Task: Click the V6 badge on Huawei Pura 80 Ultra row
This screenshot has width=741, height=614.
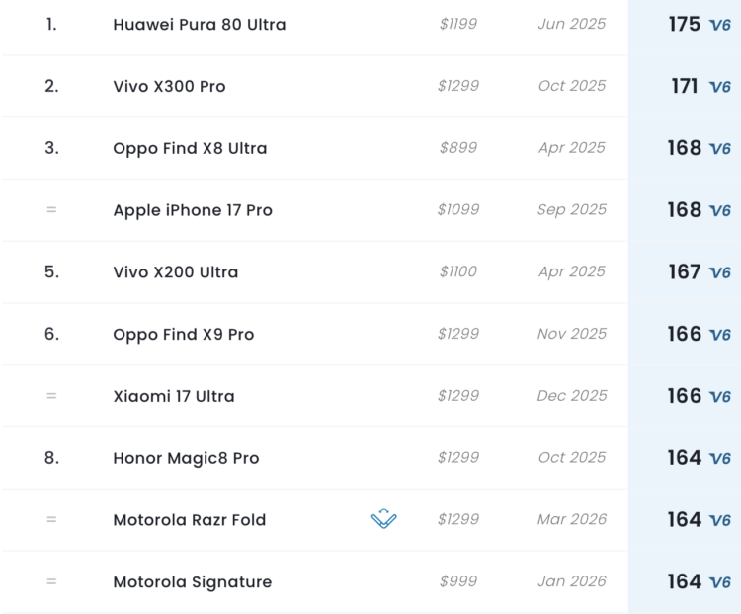Action: 720,26
